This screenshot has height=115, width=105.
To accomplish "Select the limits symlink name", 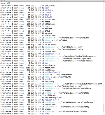I will [48, 49].
